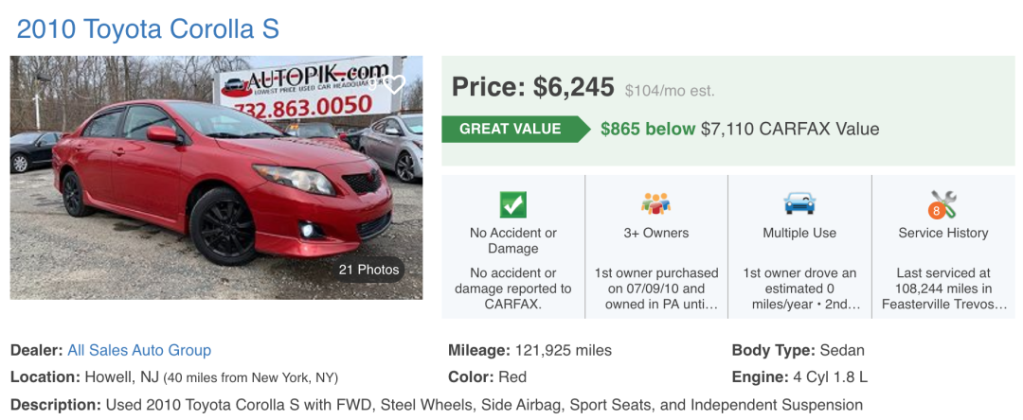This screenshot has width=1023, height=420.
Task: Expand the 1st owner drove estimated miles text
Action: [799, 289]
